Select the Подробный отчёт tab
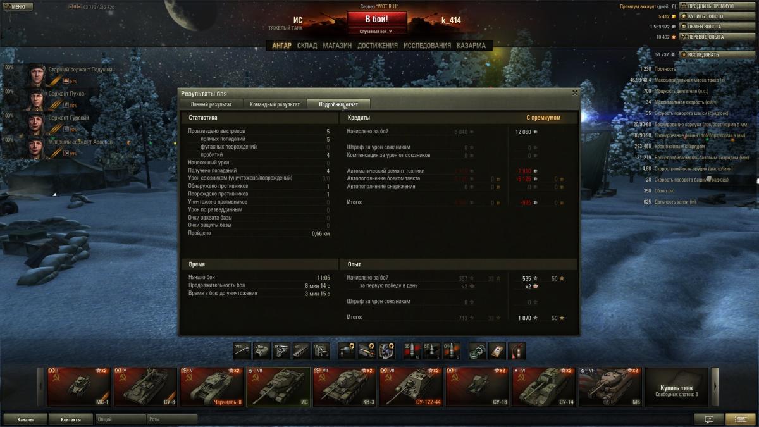The width and height of the screenshot is (759, 427). pyautogui.click(x=338, y=104)
